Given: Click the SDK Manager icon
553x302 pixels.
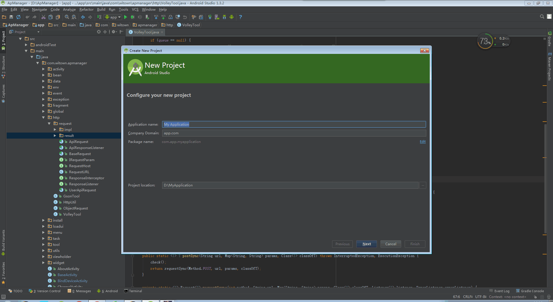Looking at the screenshot, I should pyautogui.click(x=224, y=17).
